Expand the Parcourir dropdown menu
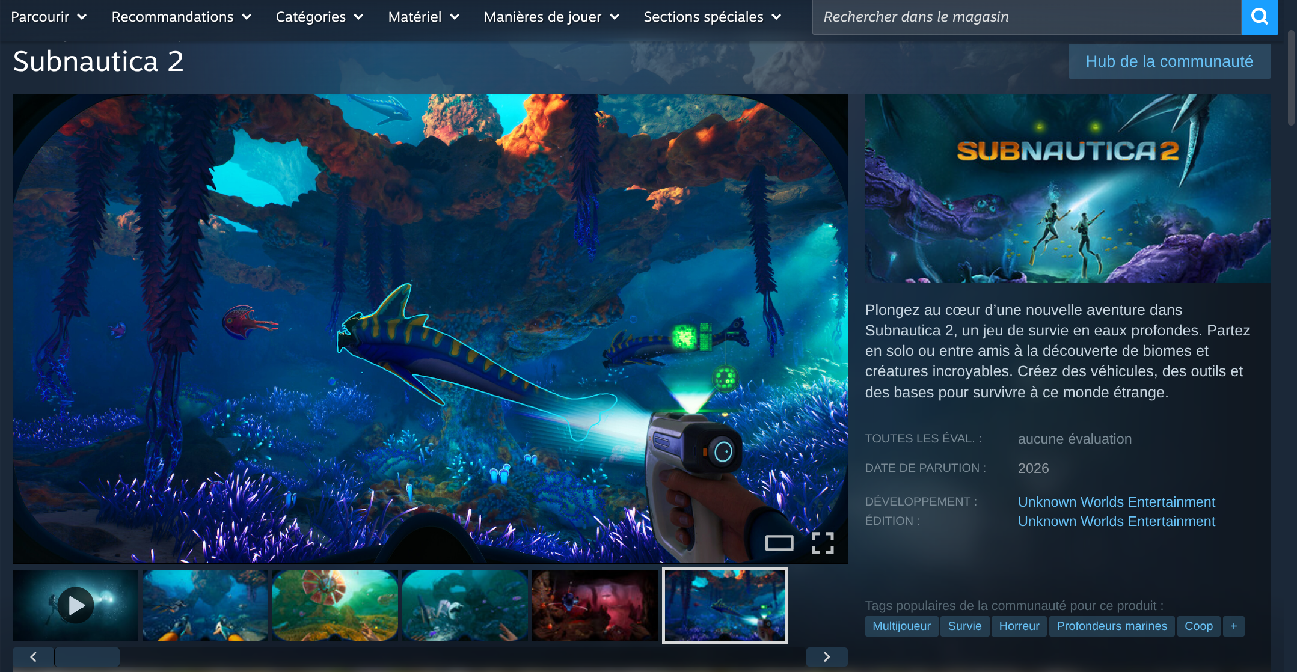Image resolution: width=1297 pixels, height=672 pixels. tap(49, 17)
